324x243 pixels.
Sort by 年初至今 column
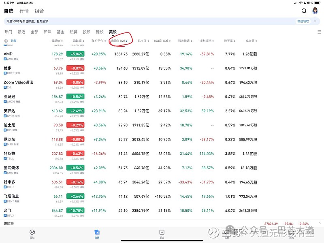(98, 41)
